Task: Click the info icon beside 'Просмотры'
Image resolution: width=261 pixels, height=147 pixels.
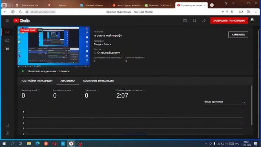Action: [98, 90]
